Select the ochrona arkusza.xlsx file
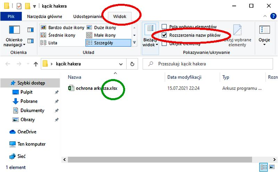 [96, 88]
